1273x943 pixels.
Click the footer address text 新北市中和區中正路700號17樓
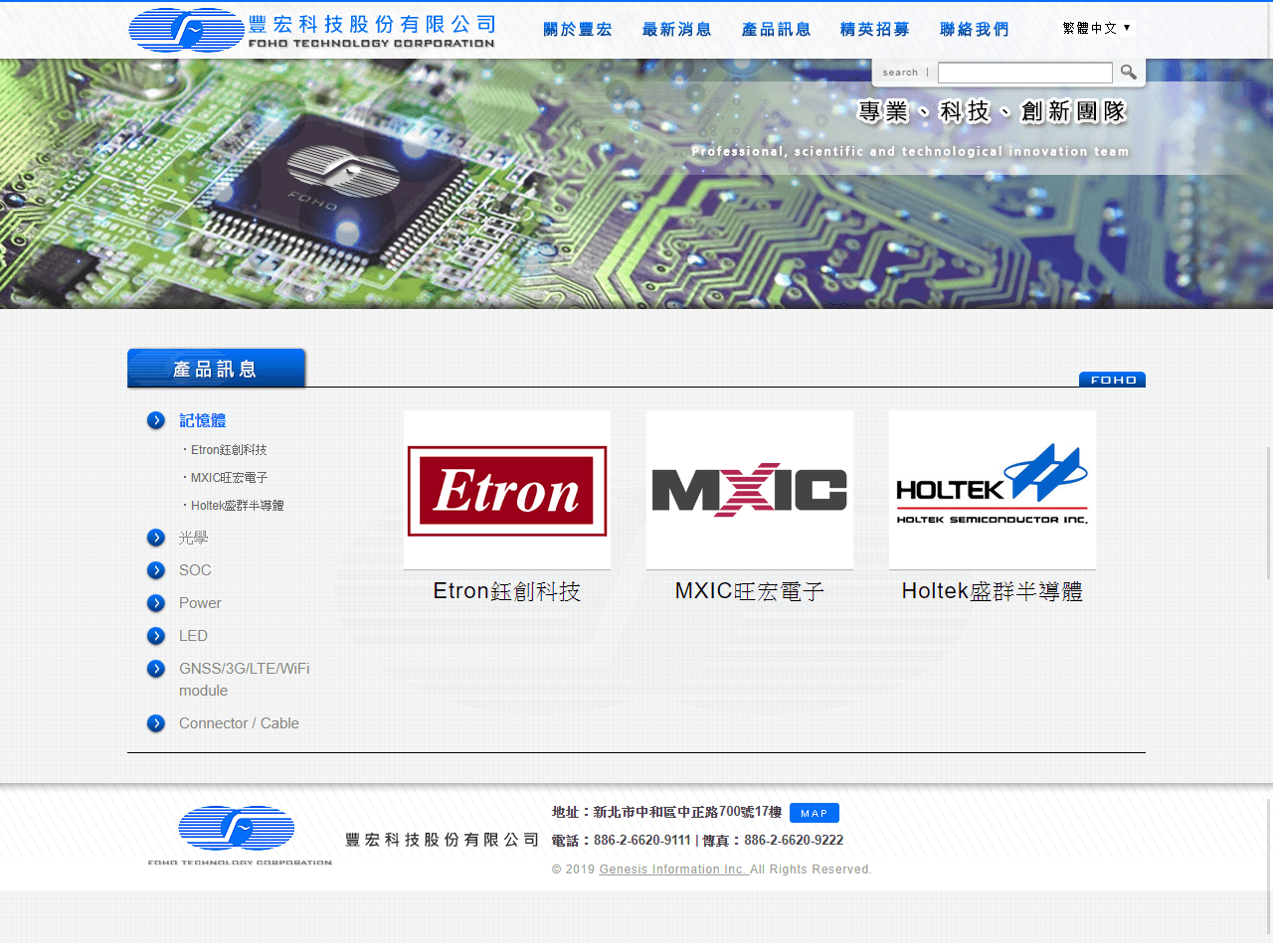tap(688, 812)
